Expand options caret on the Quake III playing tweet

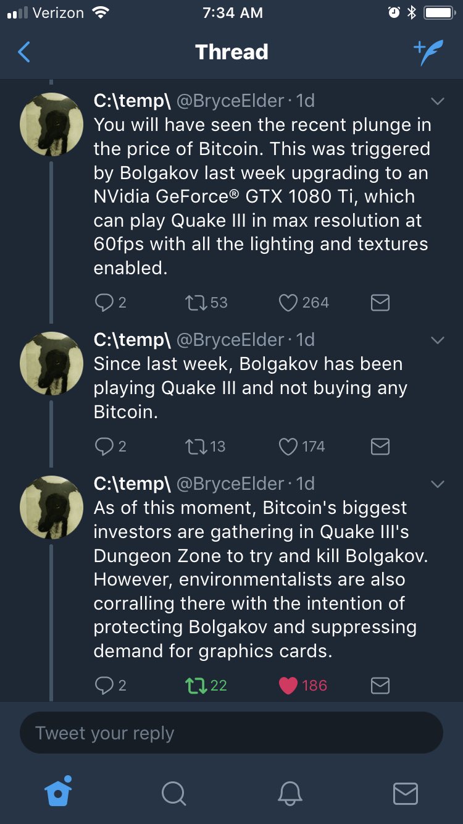[x=437, y=340]
